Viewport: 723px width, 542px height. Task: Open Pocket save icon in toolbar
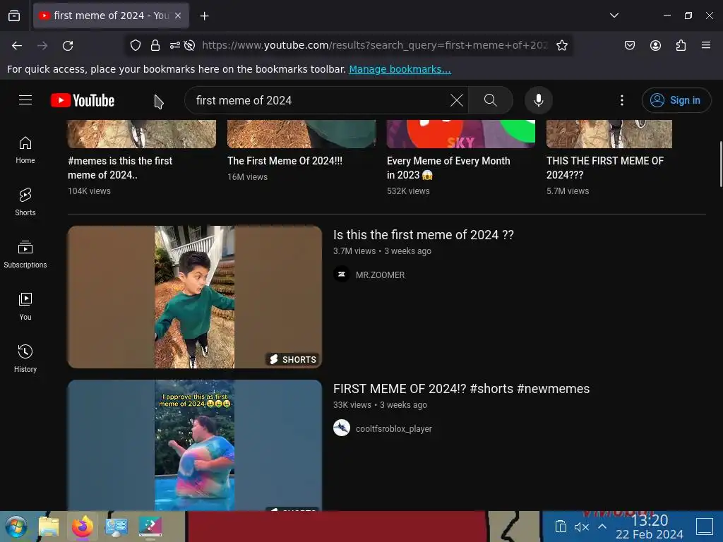629,45
